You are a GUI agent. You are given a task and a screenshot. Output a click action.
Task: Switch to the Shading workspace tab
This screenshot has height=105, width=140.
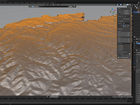pyautogui.click(x=22, y=3)
